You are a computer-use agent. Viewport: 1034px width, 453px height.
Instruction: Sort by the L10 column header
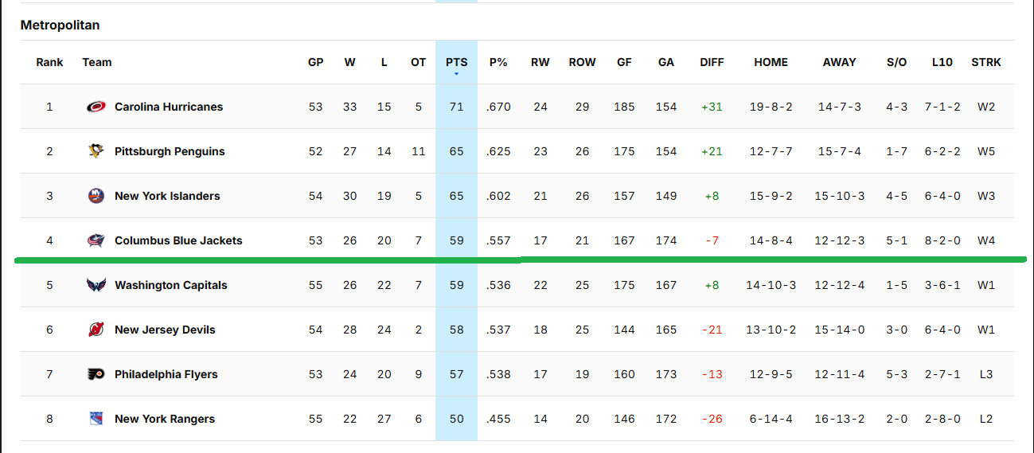coord(942,62)
